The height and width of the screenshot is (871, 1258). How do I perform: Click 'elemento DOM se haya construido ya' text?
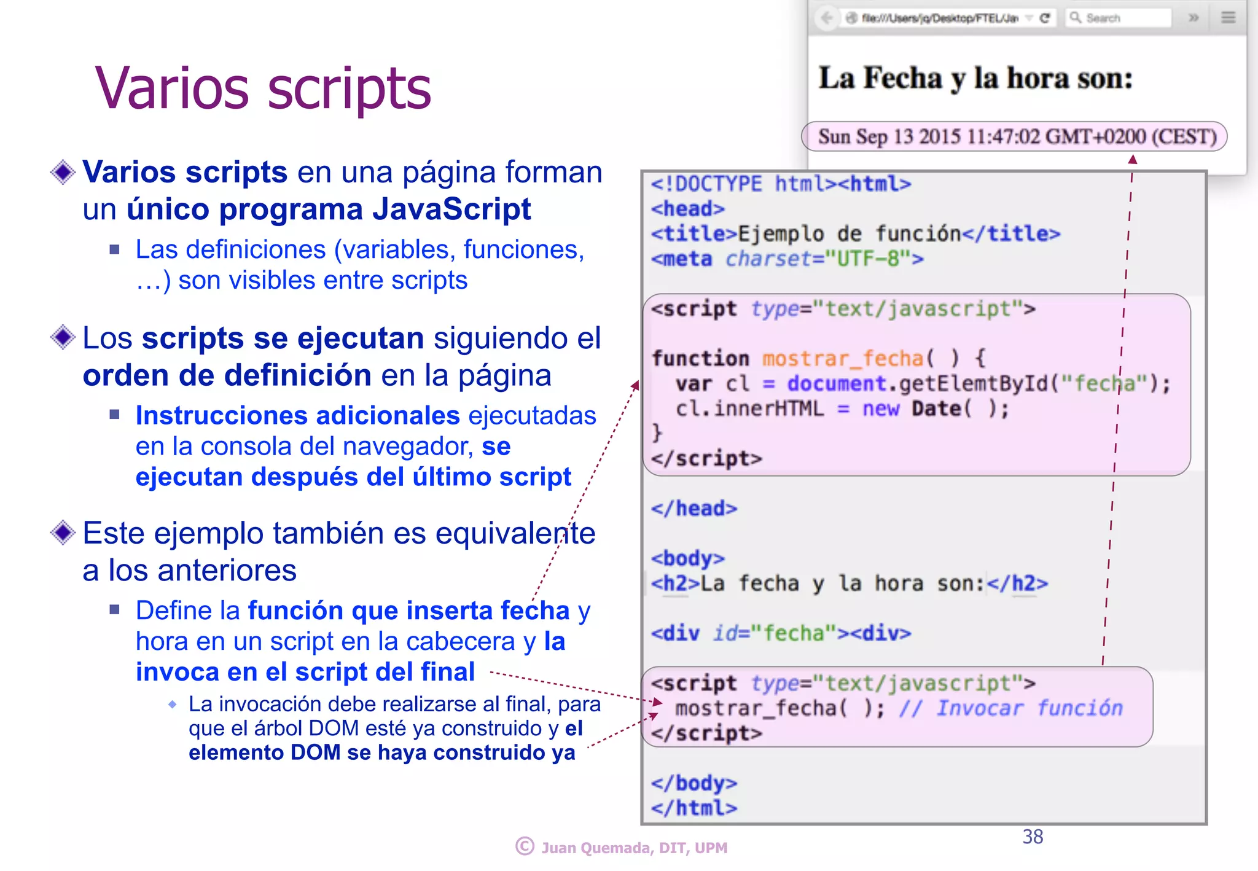click(381, 752)
